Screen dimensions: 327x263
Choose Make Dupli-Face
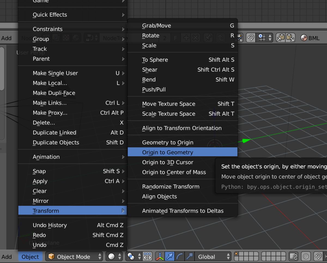click(72, 93)
